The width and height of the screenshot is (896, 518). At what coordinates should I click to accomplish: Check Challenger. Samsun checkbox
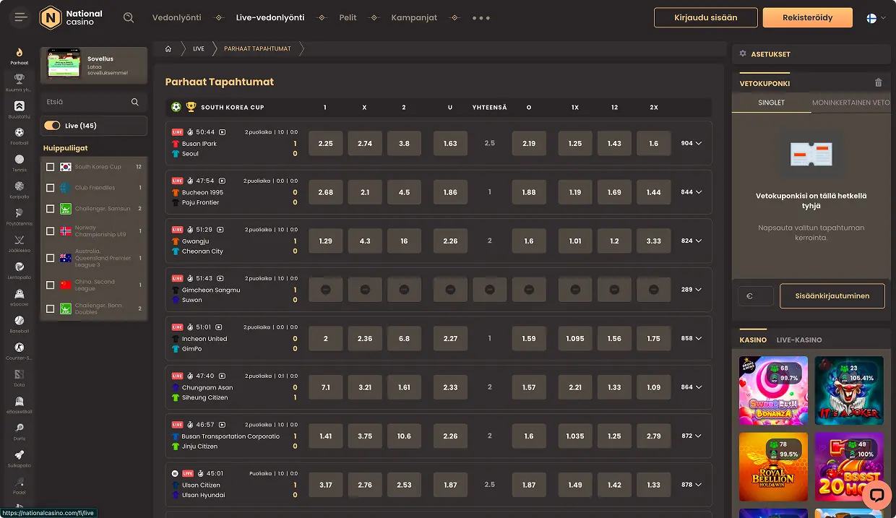point(50,209)
